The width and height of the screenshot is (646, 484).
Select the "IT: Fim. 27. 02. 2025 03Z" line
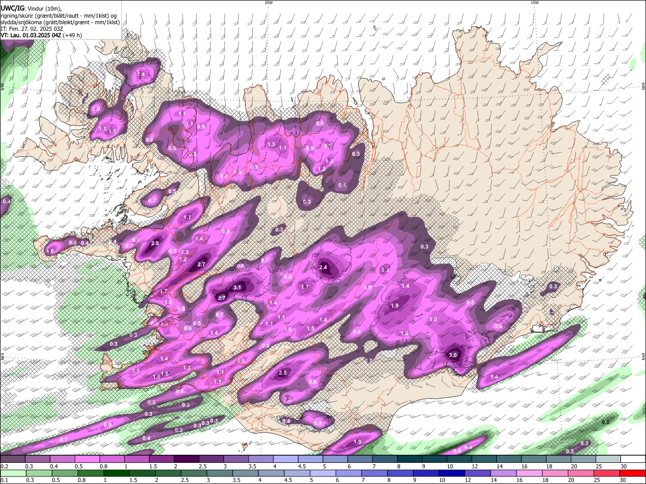pyautogui.click(x=32, y=29)
